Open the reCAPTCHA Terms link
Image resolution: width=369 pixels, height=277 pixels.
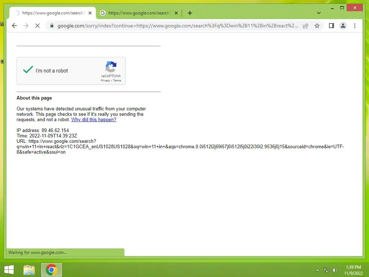point(117,80)
